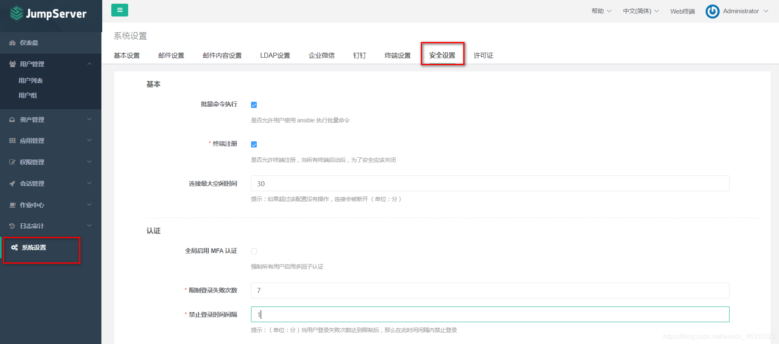The image size is (779, 344).
Task: Click the job center coffee icon
Action: tap(12, 205)
